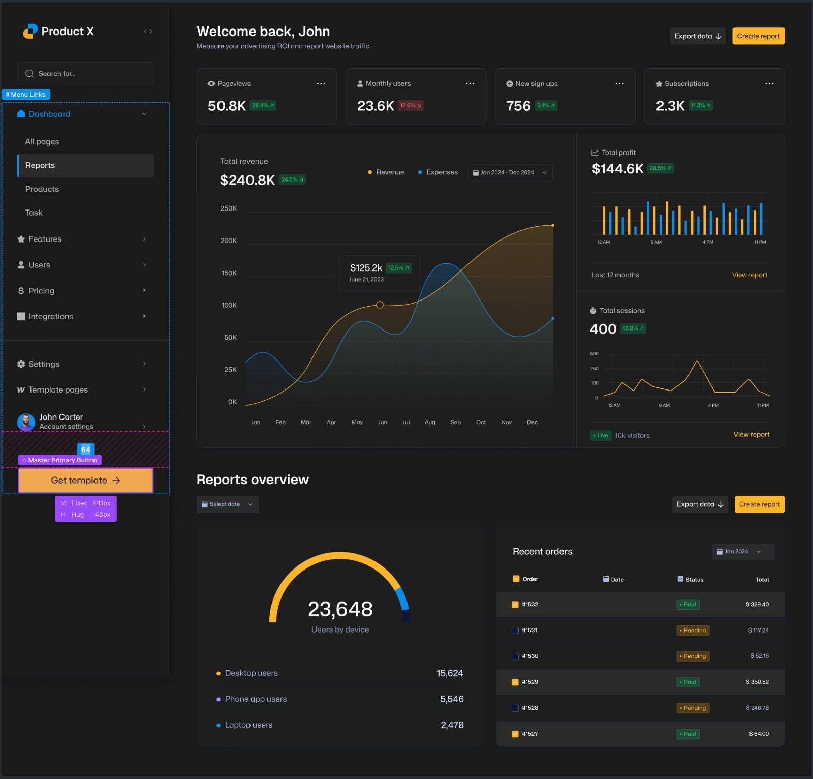This screenshot has height=779, width=813.
Task: Expand the Users submenu arrow
Action: (x=144, y=265)
